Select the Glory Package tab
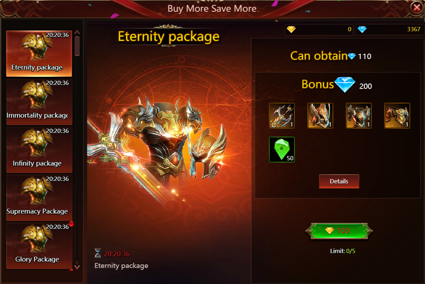This screenshot has width=425, height=284. [39, 246]
